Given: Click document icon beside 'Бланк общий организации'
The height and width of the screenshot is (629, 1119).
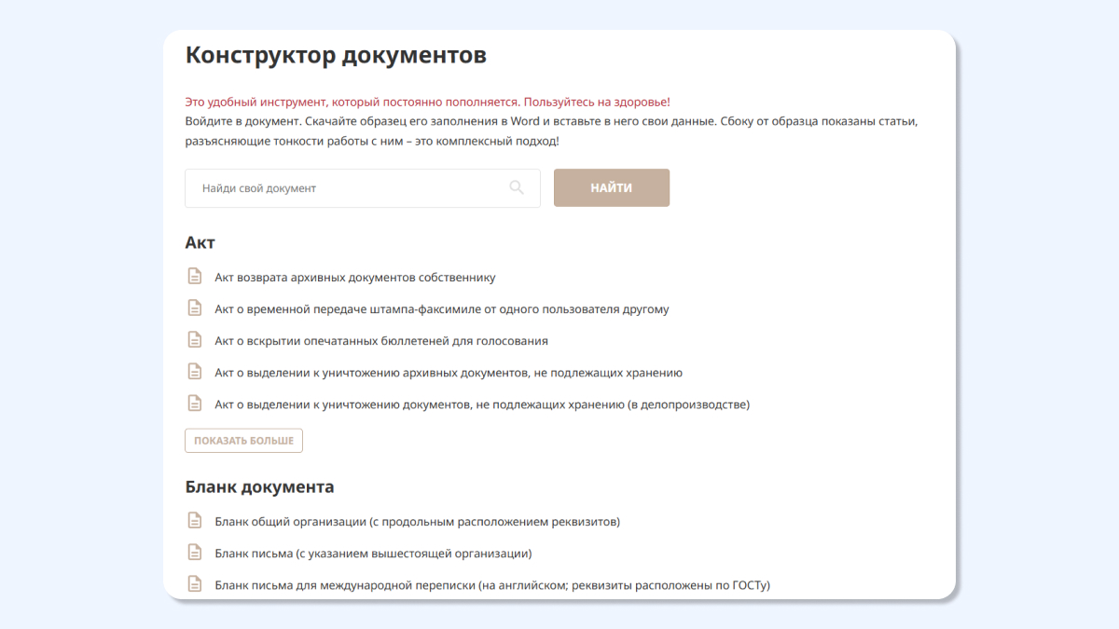Looking at the screenshot, I should coord(195,521).
